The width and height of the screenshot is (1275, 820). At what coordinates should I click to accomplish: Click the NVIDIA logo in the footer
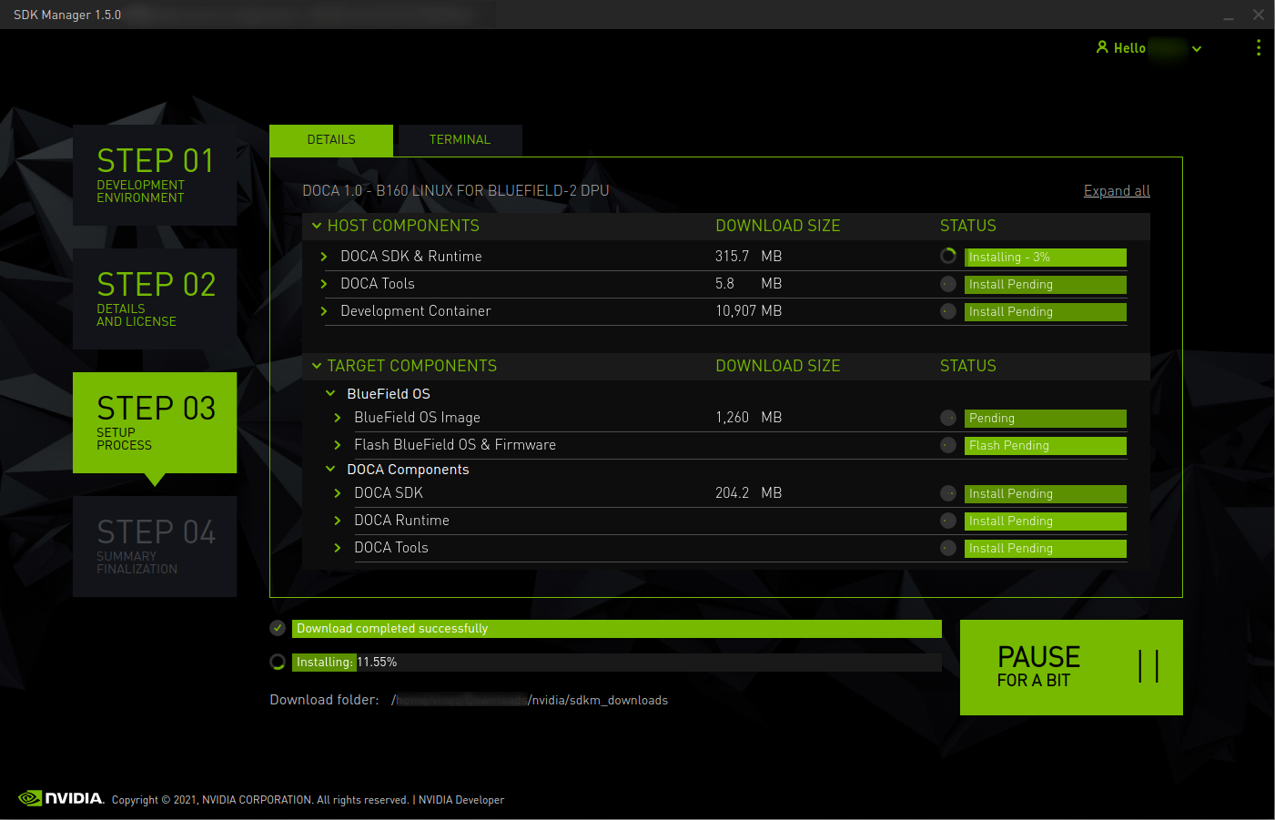tap(61, 798)
